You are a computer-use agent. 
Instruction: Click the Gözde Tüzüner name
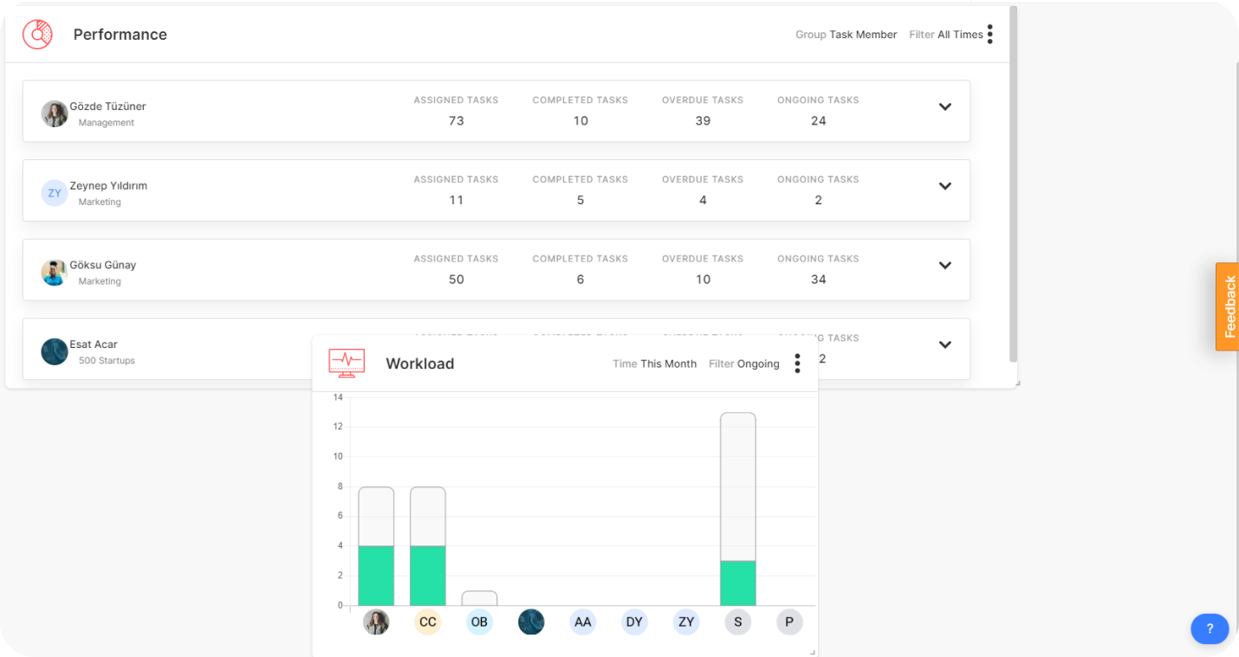pyautogui.click(x=107, y=106)
